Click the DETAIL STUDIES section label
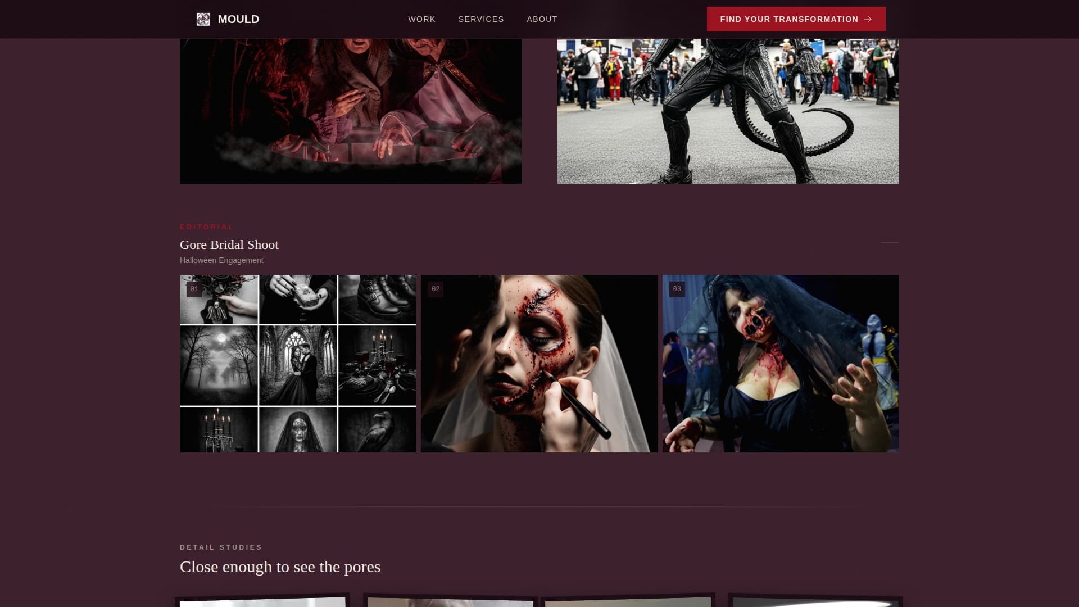This screenshot has height=607, width=1079. click(x=221, y=547)
